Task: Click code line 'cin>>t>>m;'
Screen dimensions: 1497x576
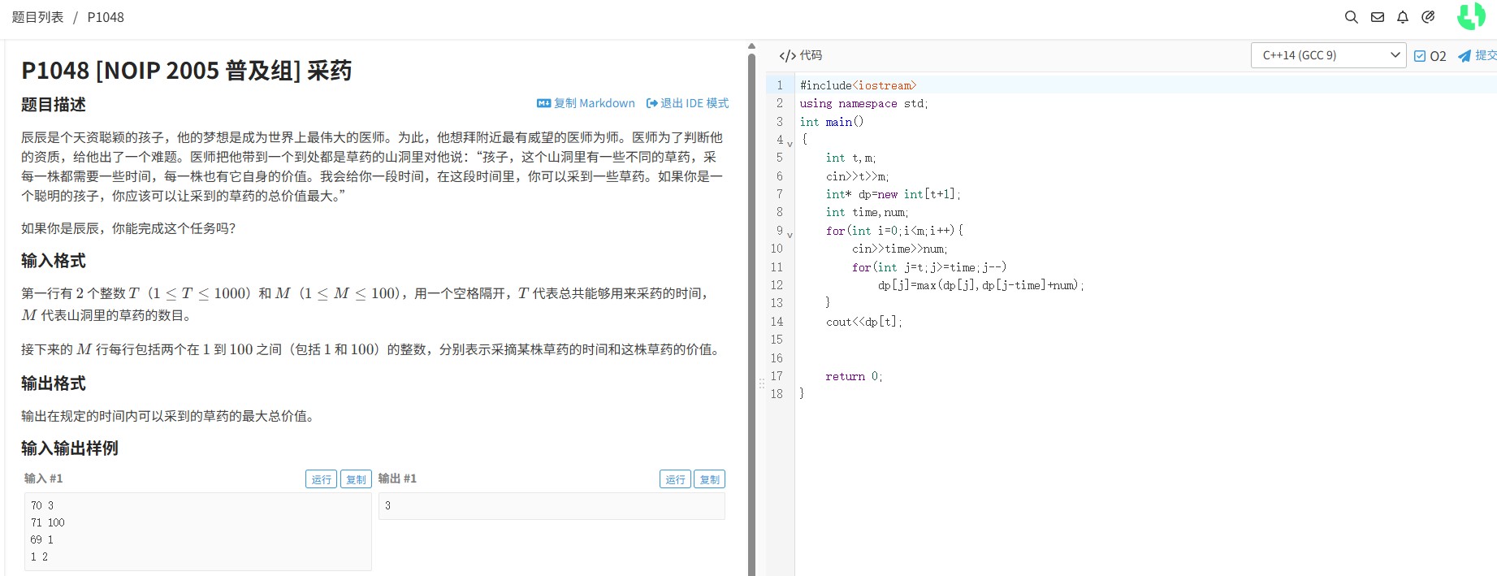Action: click(858, 176)
